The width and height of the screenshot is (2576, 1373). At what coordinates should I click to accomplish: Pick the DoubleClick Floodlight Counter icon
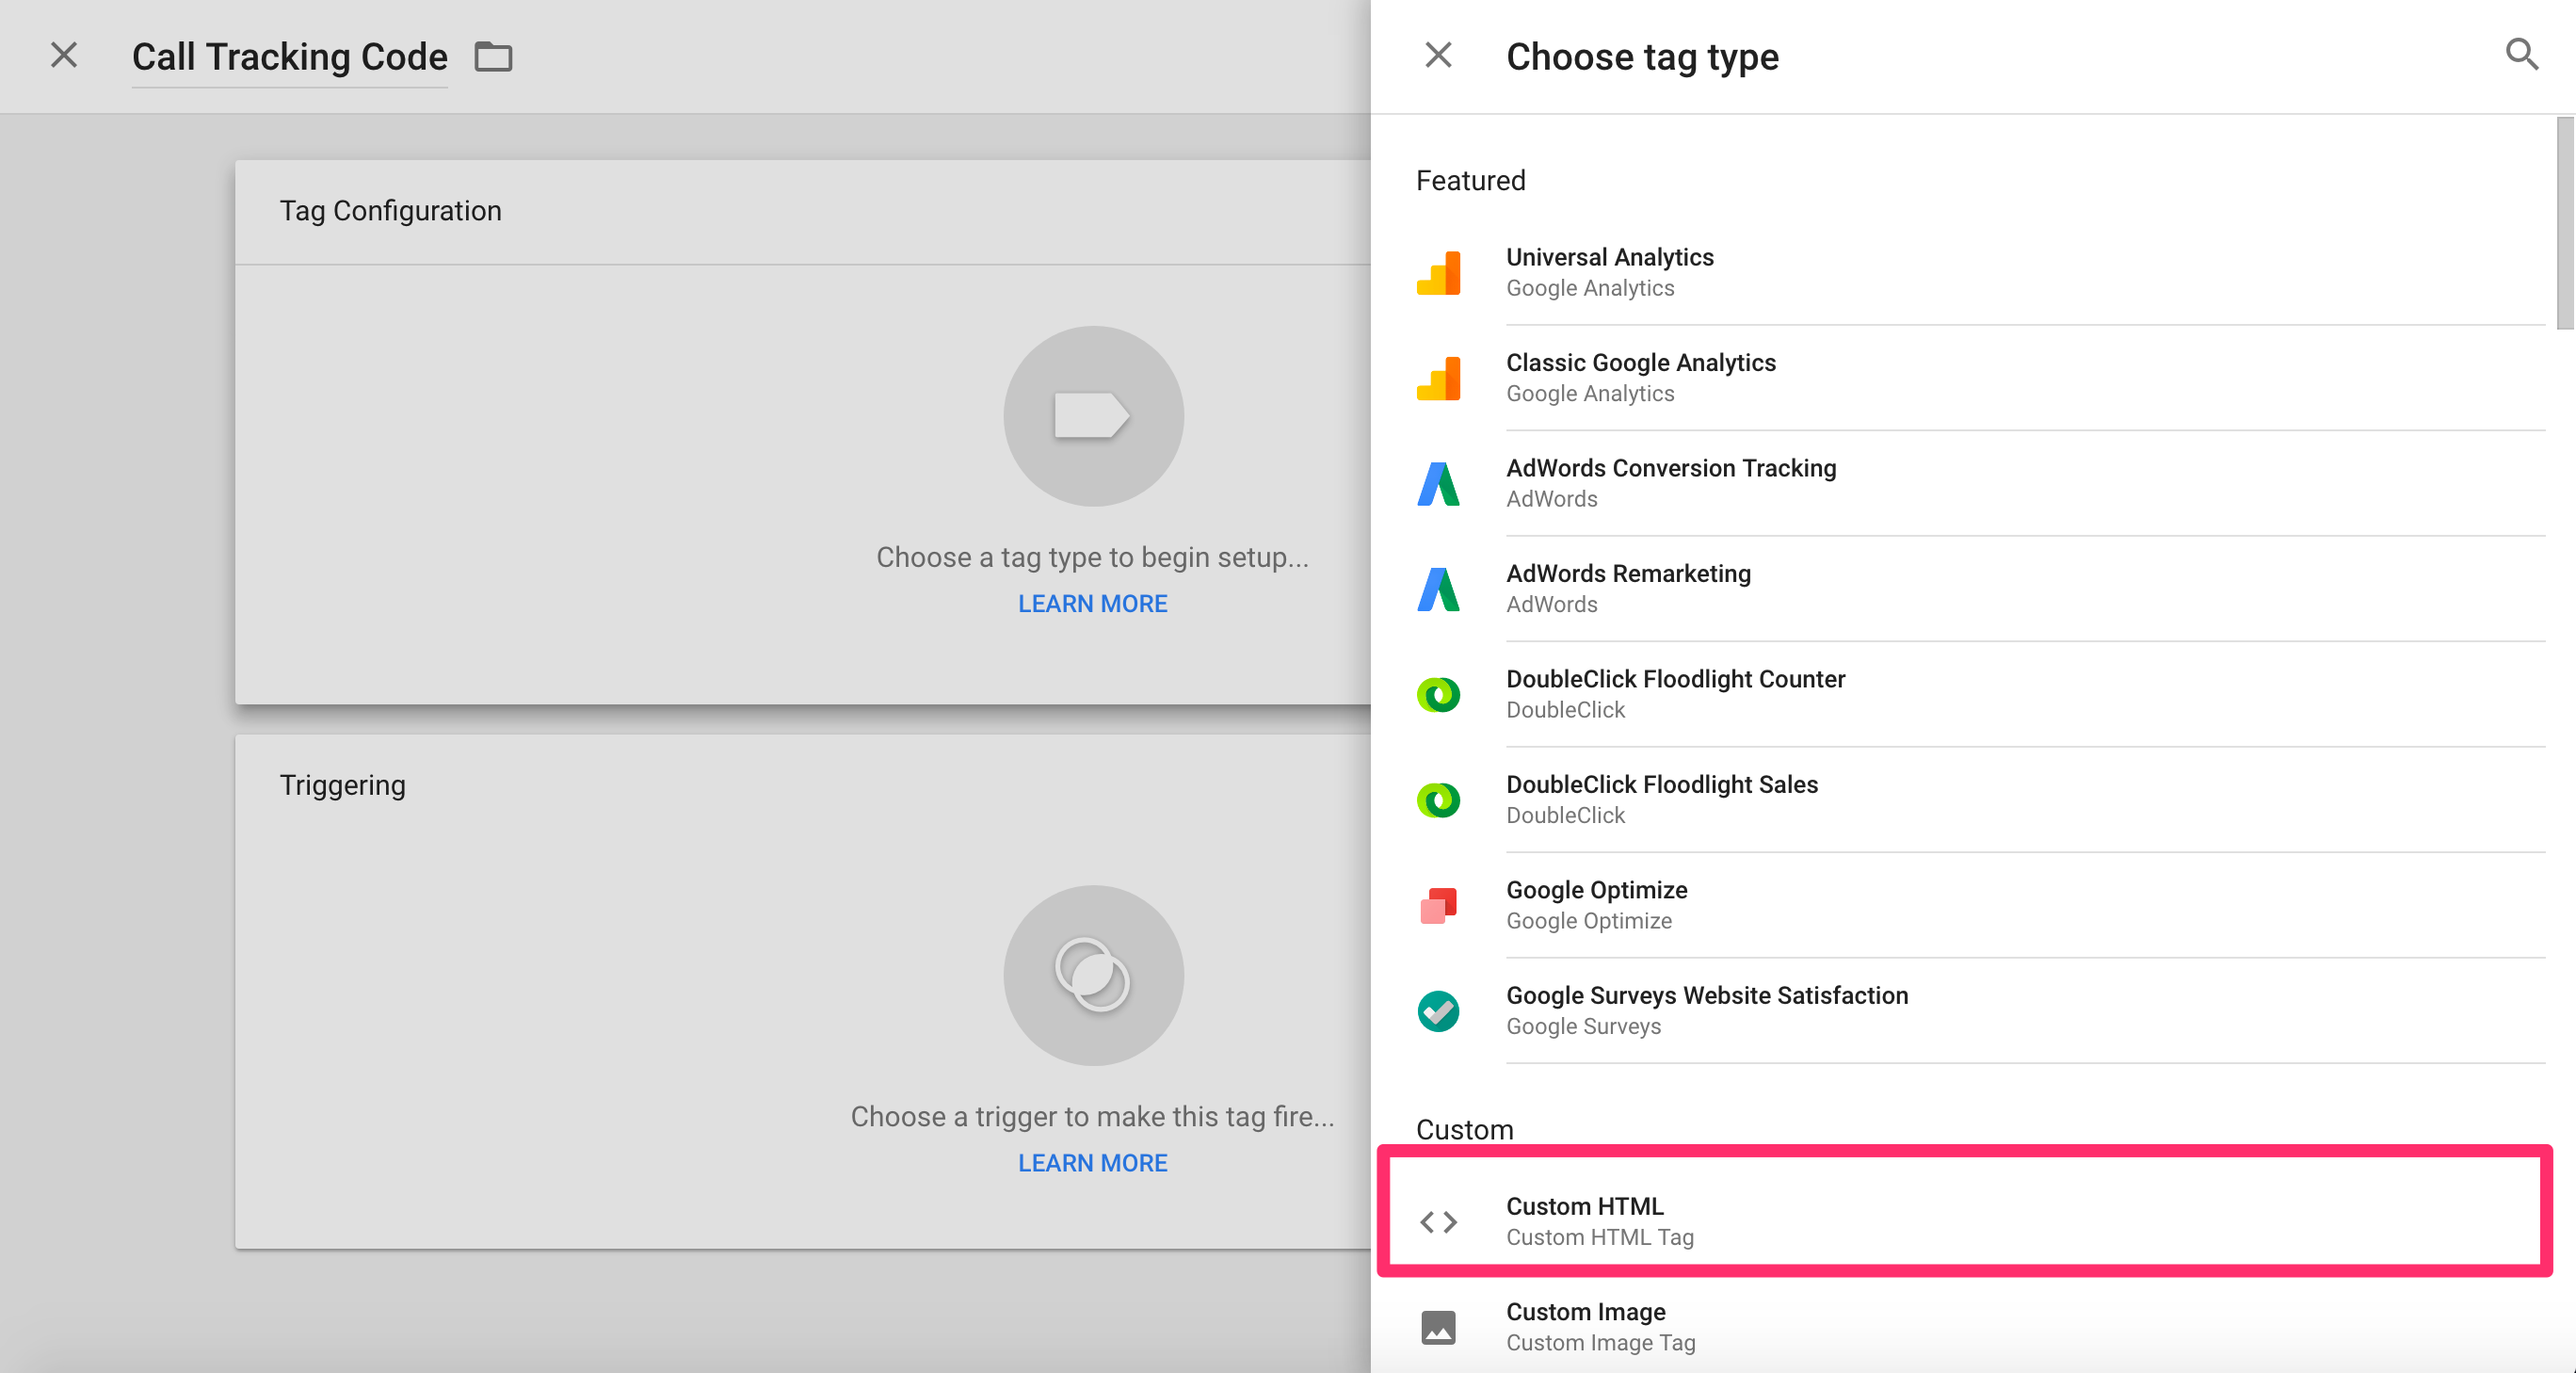[x=1438, y=694]
